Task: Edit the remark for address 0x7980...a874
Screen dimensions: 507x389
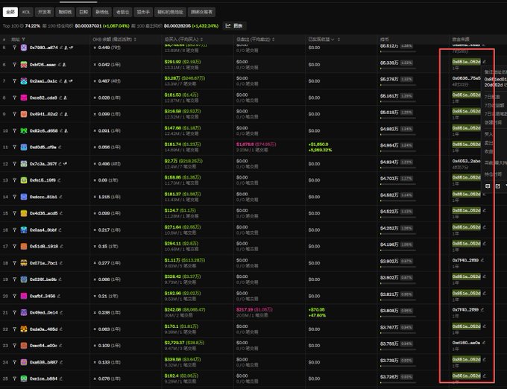Action: (x=61, y=48)
